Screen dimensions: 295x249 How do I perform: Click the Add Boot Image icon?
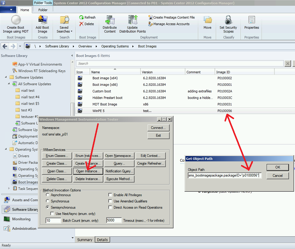point(43,20)
